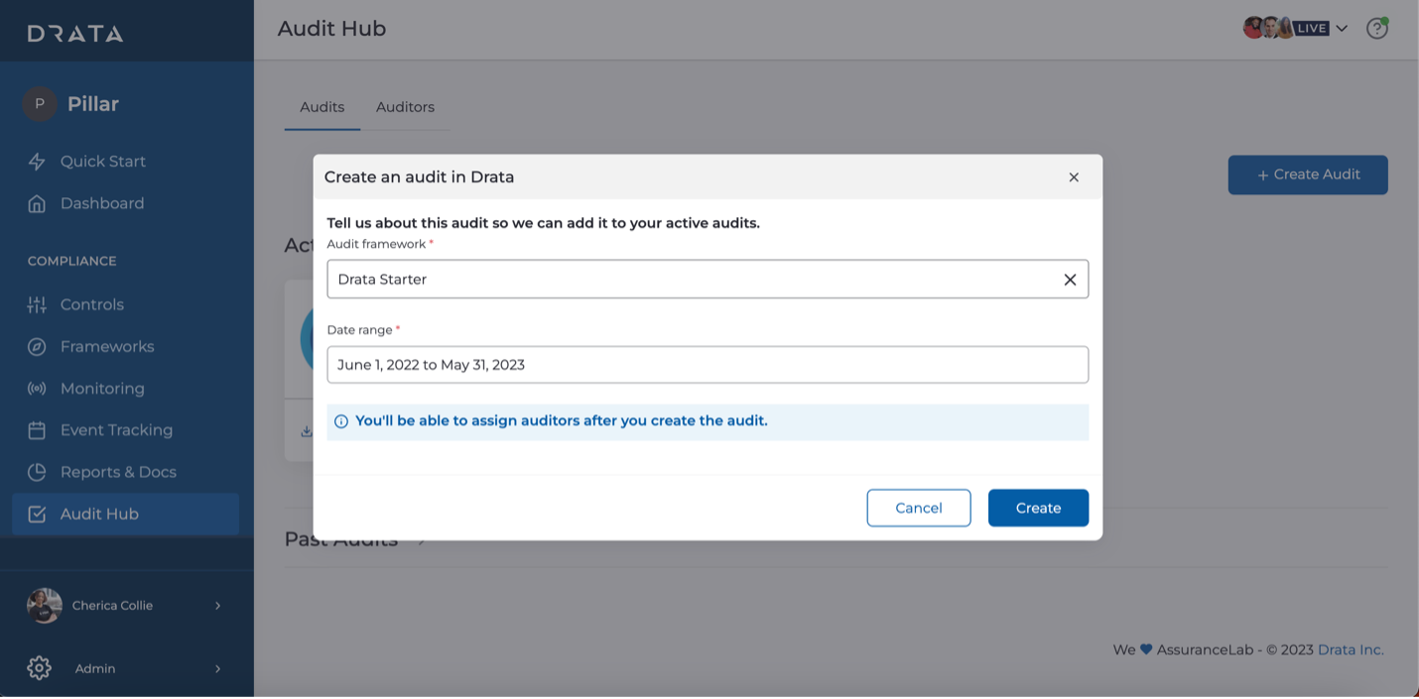
Task: Click the Dashboard home icon
Action: click(x=37, y=204)
